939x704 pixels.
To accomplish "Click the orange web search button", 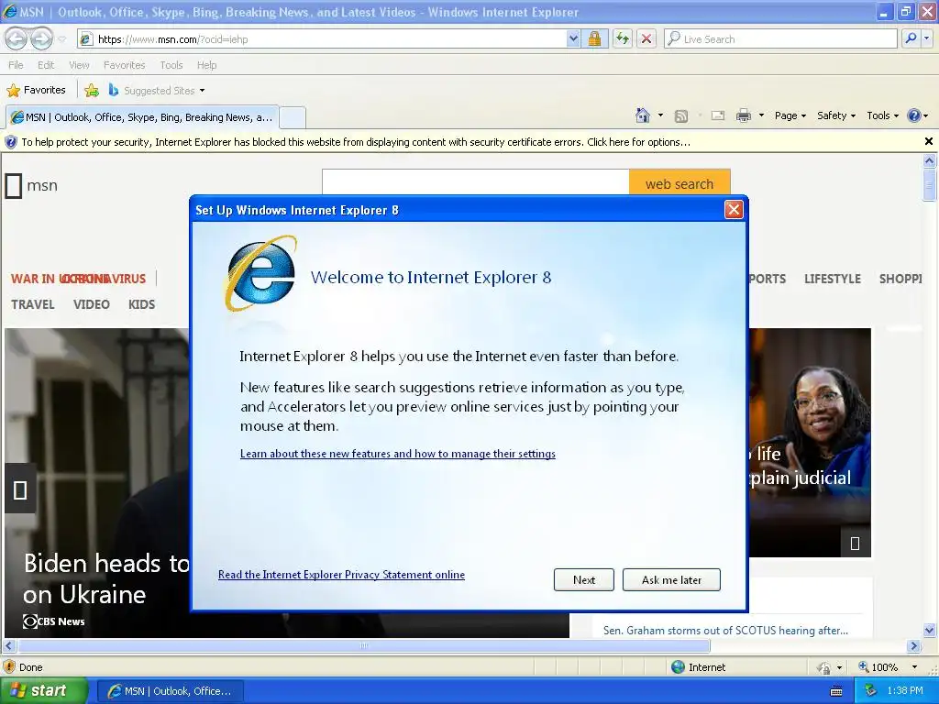I will coord(679,183).
